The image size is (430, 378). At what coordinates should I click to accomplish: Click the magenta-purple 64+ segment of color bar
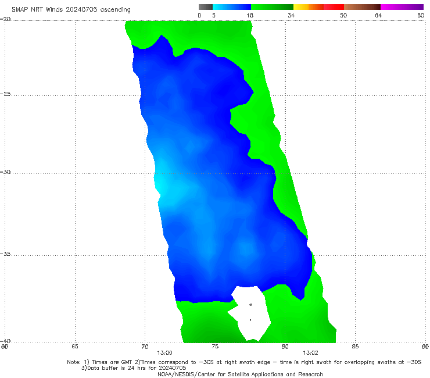pyautogui.click(x=402, y=7)
